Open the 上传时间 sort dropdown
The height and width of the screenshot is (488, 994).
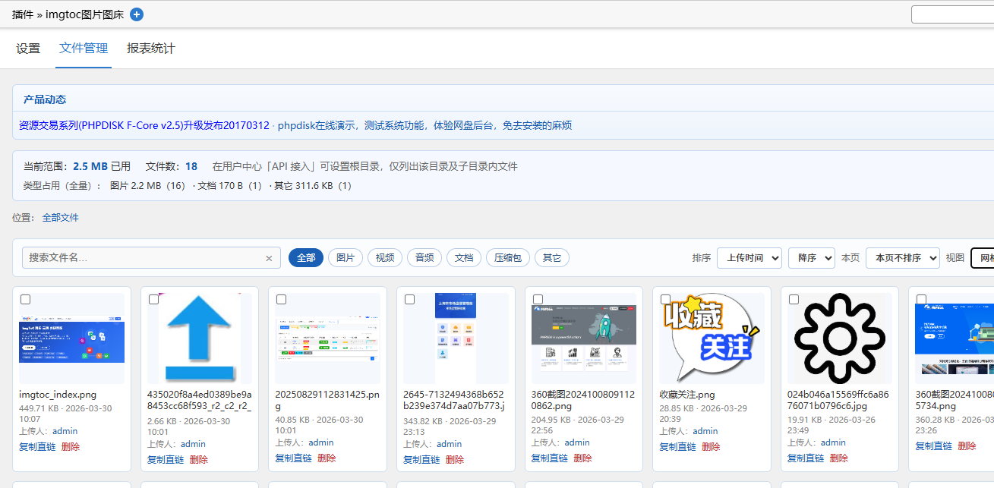click(x=749, y=257)
